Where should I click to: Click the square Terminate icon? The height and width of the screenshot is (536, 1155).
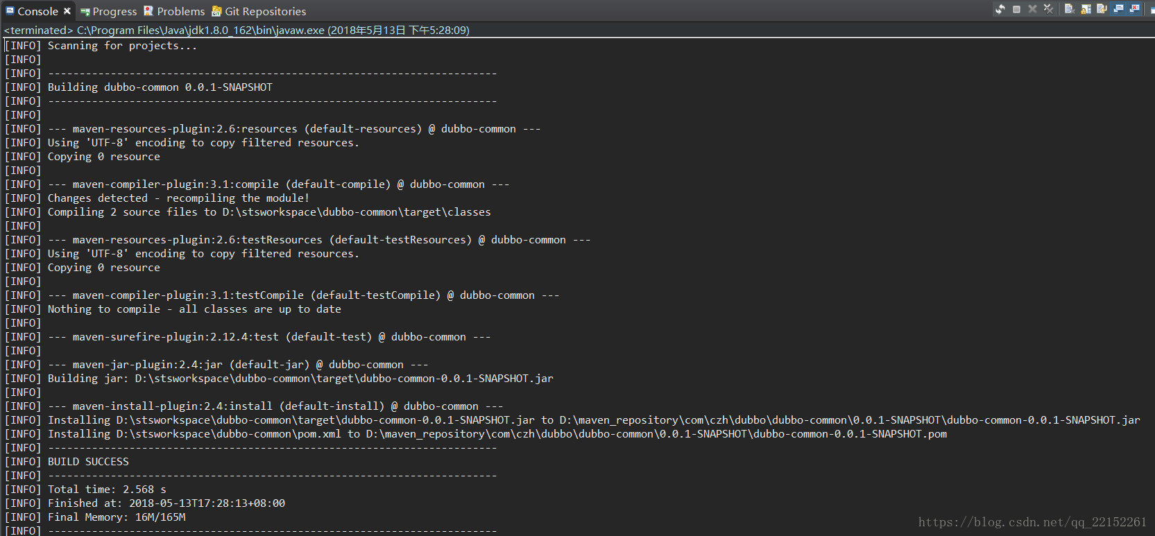[x=1016, y=9]
